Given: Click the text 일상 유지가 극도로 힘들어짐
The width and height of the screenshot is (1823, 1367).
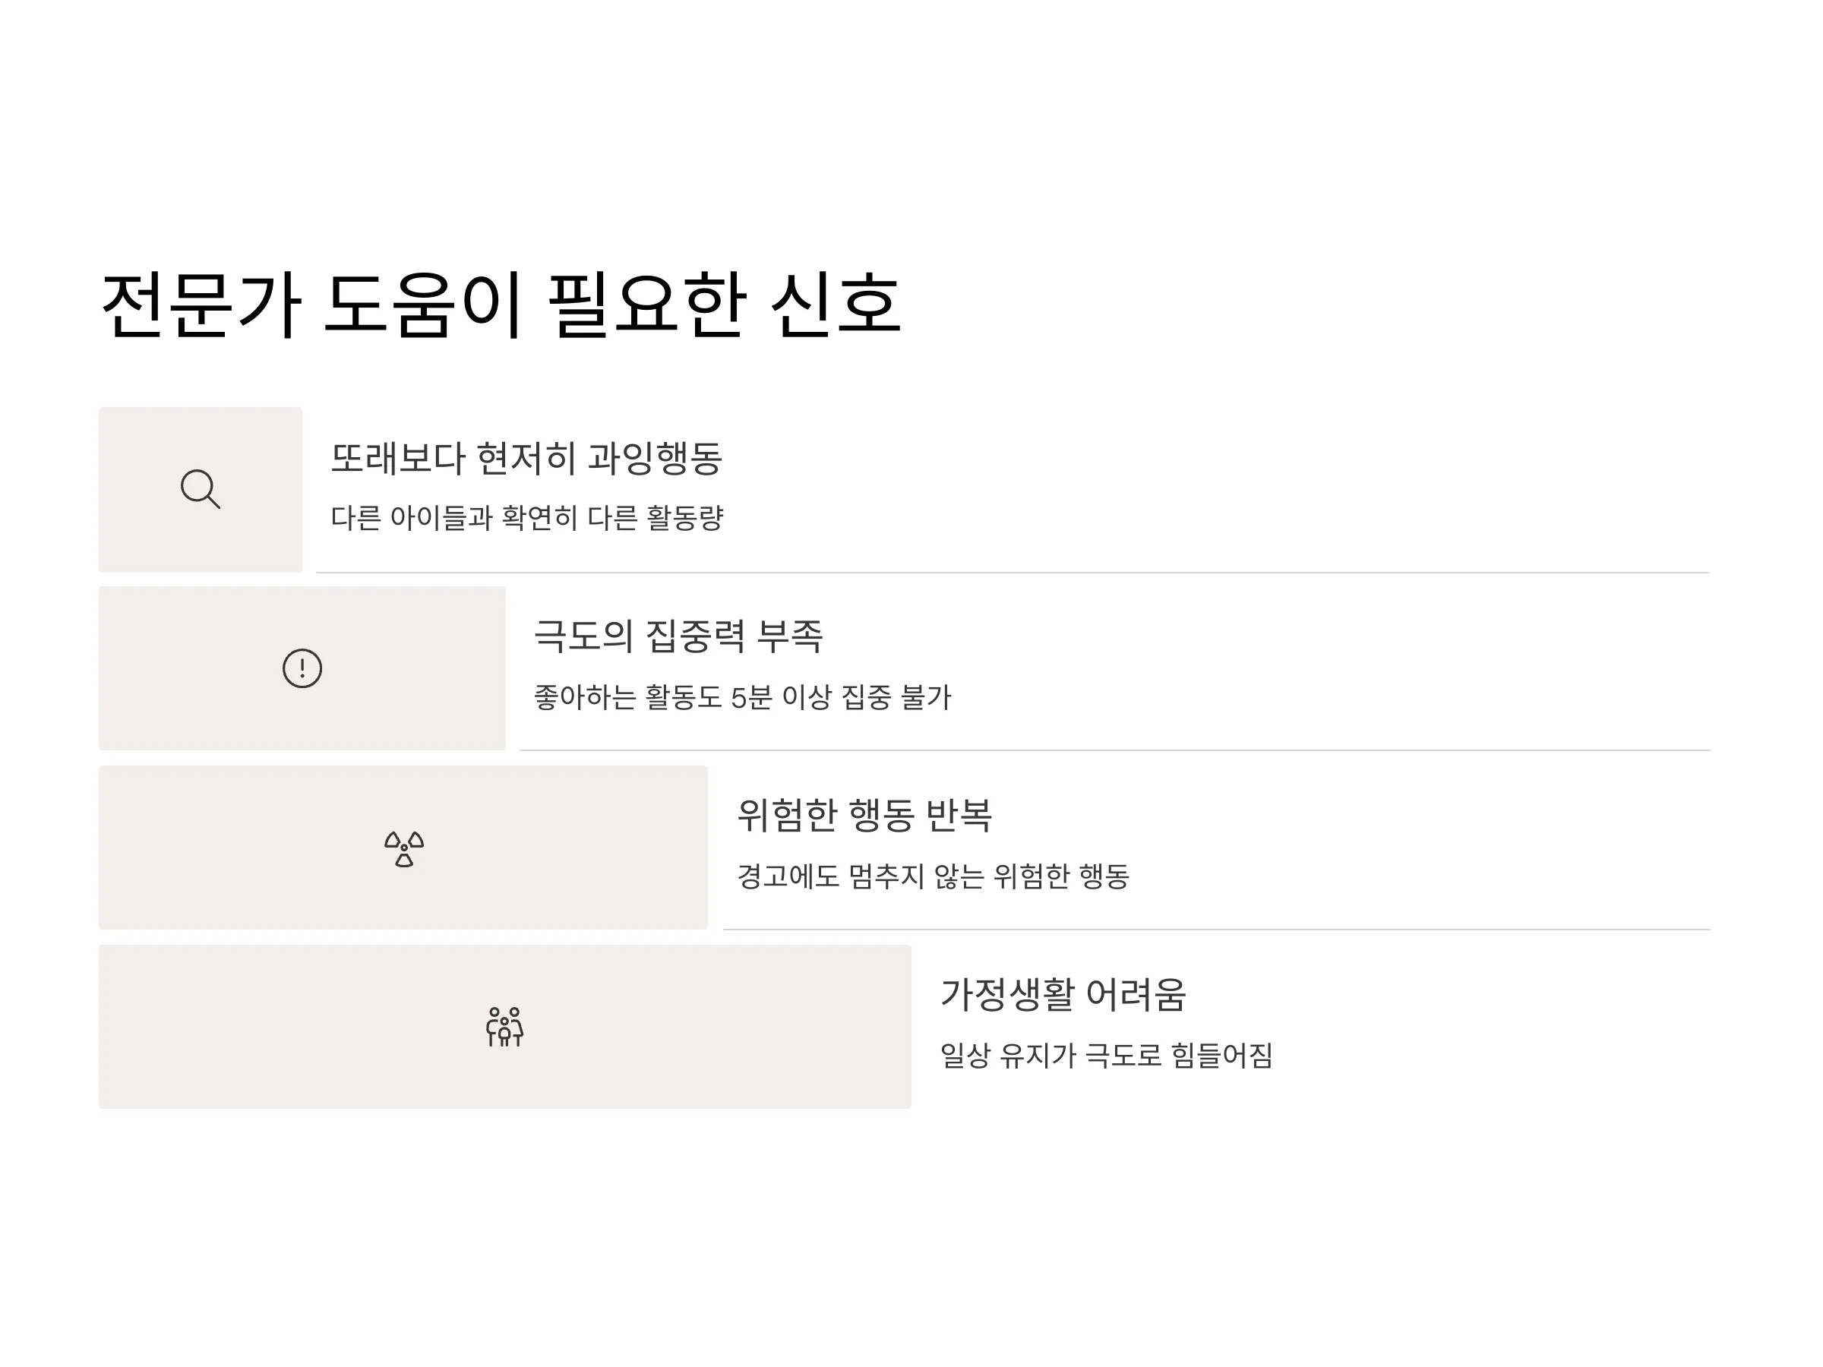Looking at the screenshot, I should pyautogui.click(x=1107, y=1056).
